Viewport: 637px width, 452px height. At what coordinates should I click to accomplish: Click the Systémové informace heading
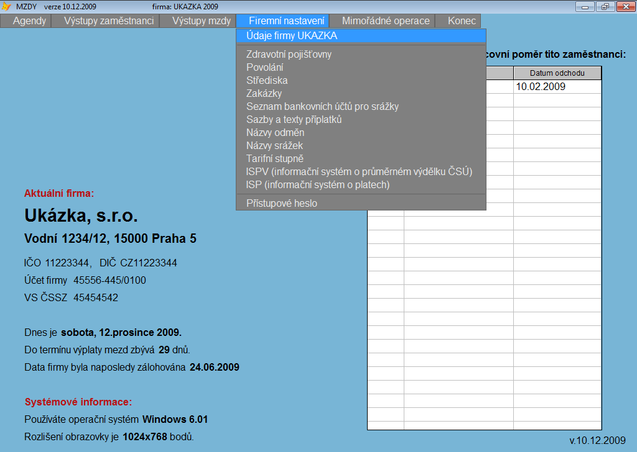point(78,402)
